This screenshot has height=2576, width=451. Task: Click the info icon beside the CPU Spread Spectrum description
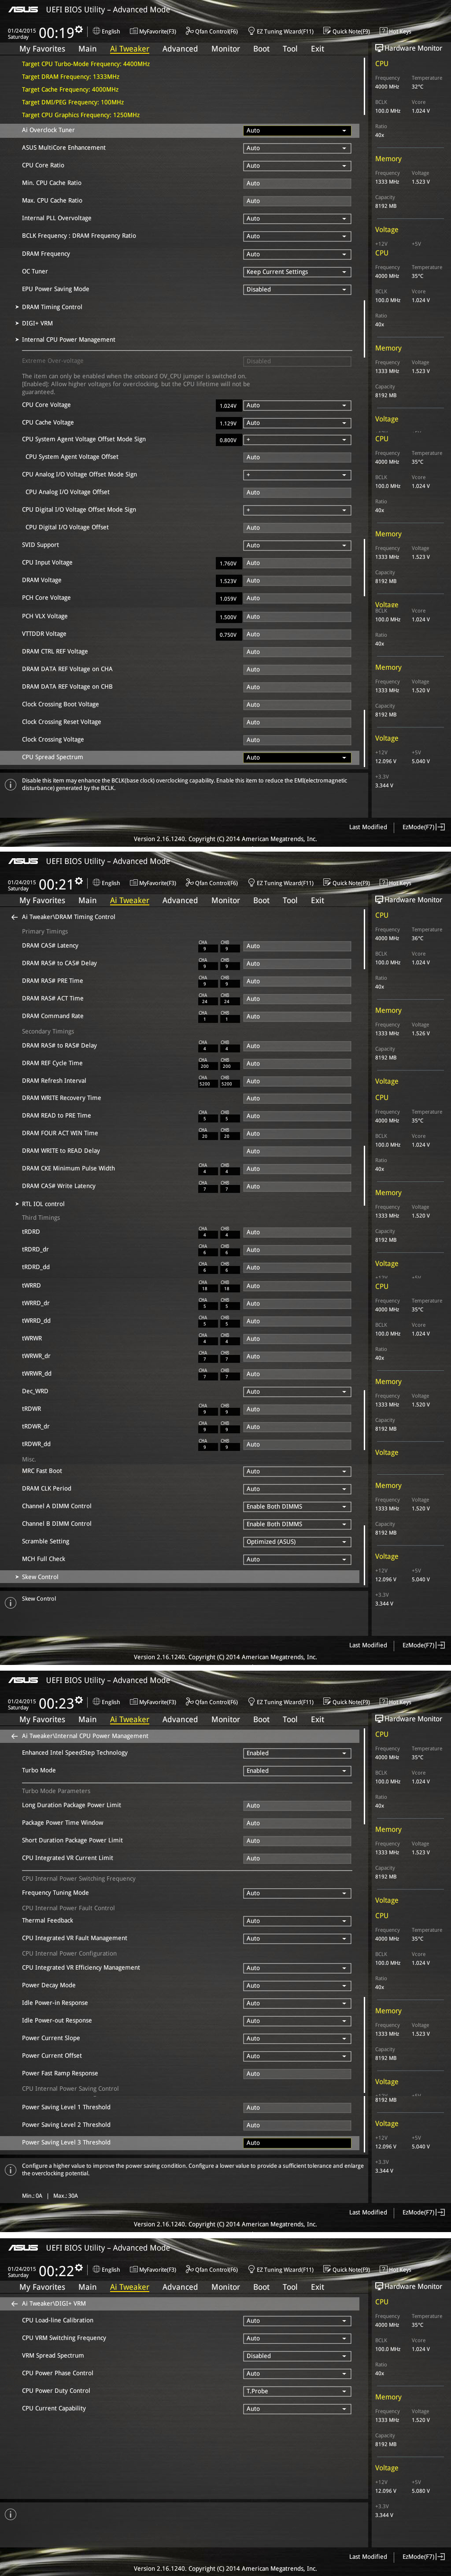(10, 785)
